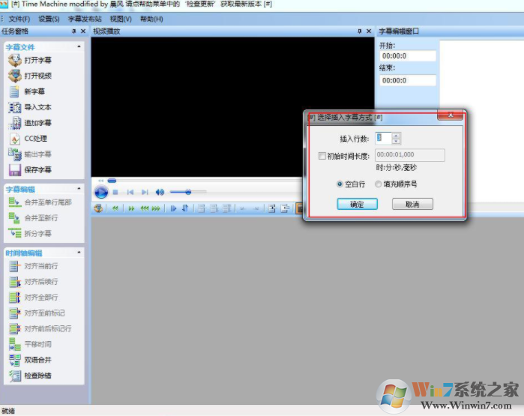
Task: Click the 开始 time field
Action: [x=408, y=55]
